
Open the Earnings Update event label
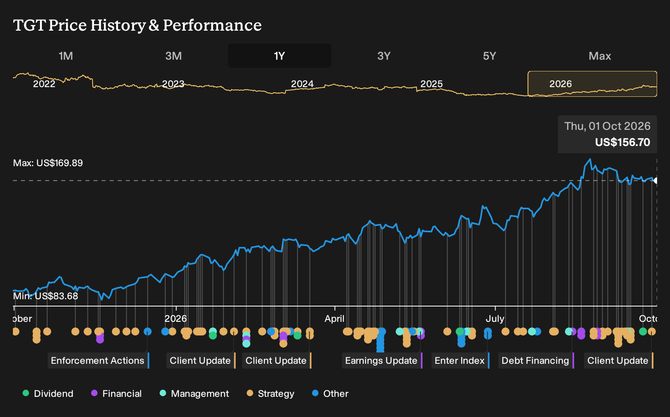pos(382,361)
